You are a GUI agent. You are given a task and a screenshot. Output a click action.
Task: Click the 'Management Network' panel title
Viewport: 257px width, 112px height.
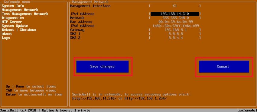(x=90, y=2)
